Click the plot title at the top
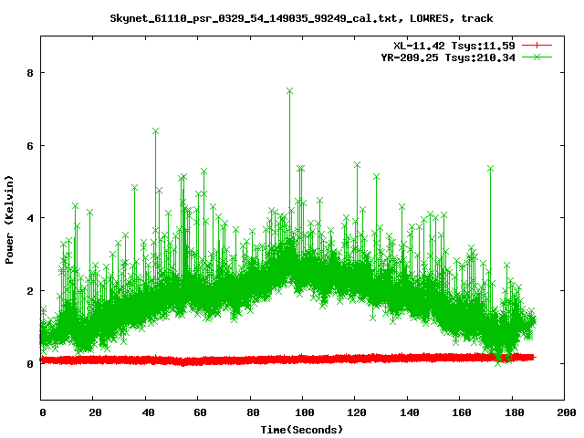This screenshot has height=438, width=584. point(301,18)
